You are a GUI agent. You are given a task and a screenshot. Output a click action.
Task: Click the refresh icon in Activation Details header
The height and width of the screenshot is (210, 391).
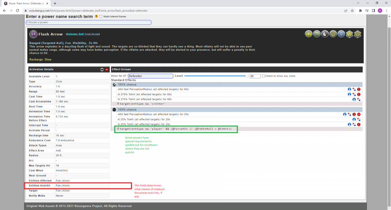coord(102,69)
